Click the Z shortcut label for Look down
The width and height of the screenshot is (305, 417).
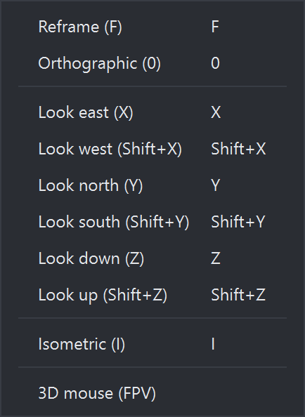pos(216,258)
